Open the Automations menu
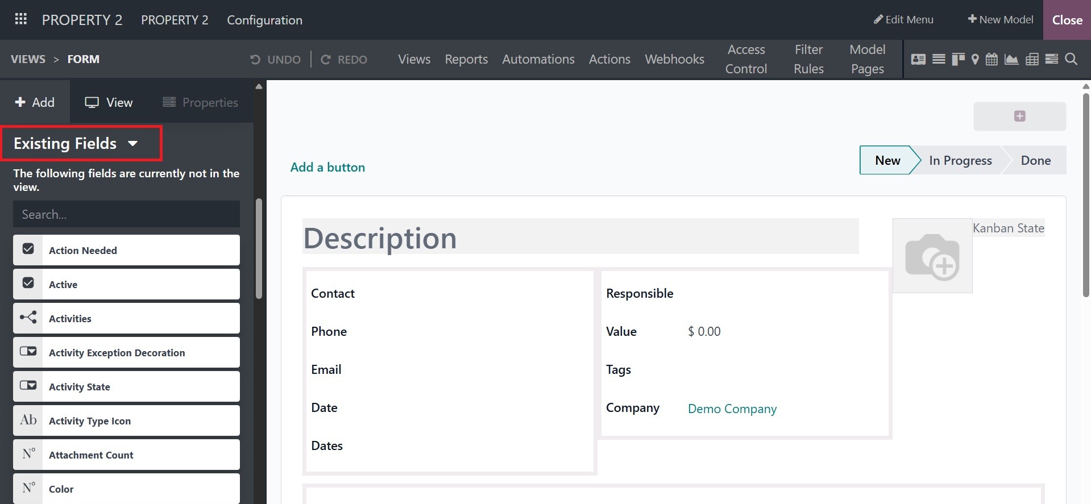This screenshot has width=1091, height=504. point(538,59)
